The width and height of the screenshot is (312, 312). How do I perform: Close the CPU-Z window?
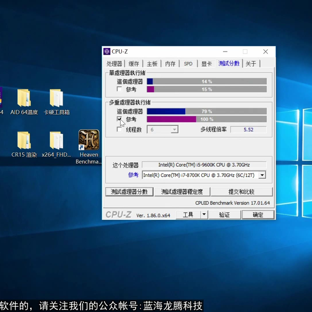(265, 51)
